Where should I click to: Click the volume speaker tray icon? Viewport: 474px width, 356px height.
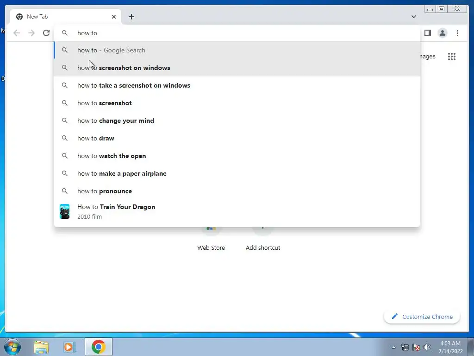pos(427,347)
